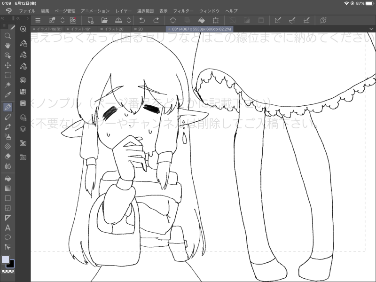Close the イラスト20 tab
Screen dimensions: 376x282
click(x=102, y=29)
